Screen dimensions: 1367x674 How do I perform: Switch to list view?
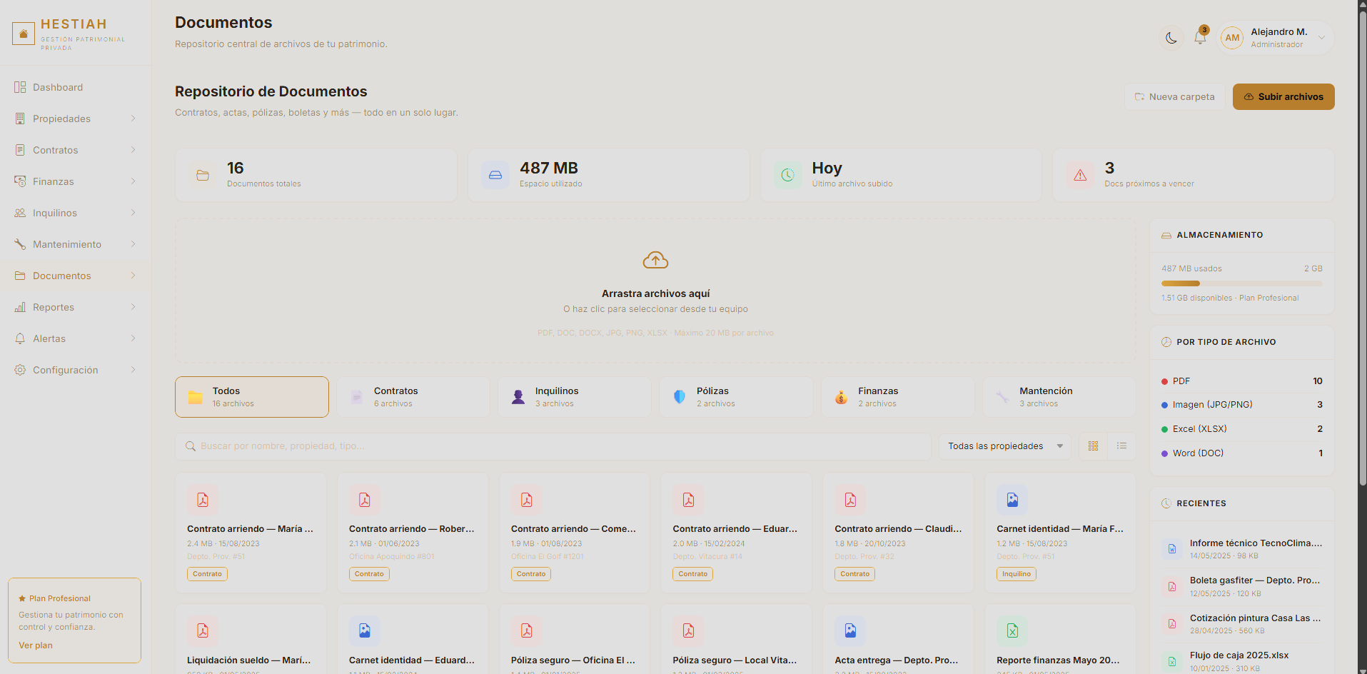click(x=1121, y=446)
